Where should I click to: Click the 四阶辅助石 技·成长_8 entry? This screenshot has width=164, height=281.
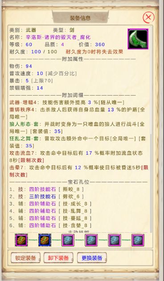51,204
